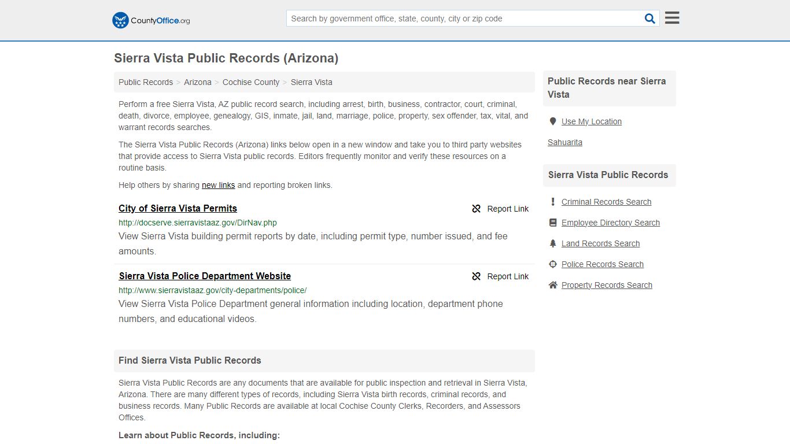Open Police Records Search
The height and width of the screenshot is (444, 790).
tap(603, 264)
